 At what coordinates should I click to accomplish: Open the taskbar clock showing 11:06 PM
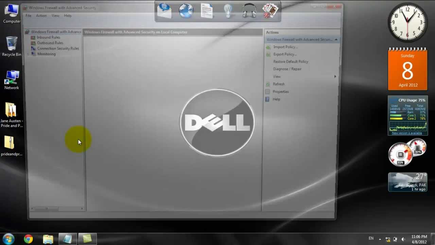419,239
